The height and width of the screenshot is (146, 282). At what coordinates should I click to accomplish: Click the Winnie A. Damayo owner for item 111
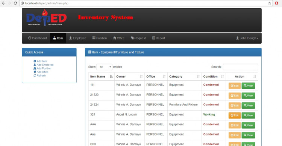[x=129, y=85]
